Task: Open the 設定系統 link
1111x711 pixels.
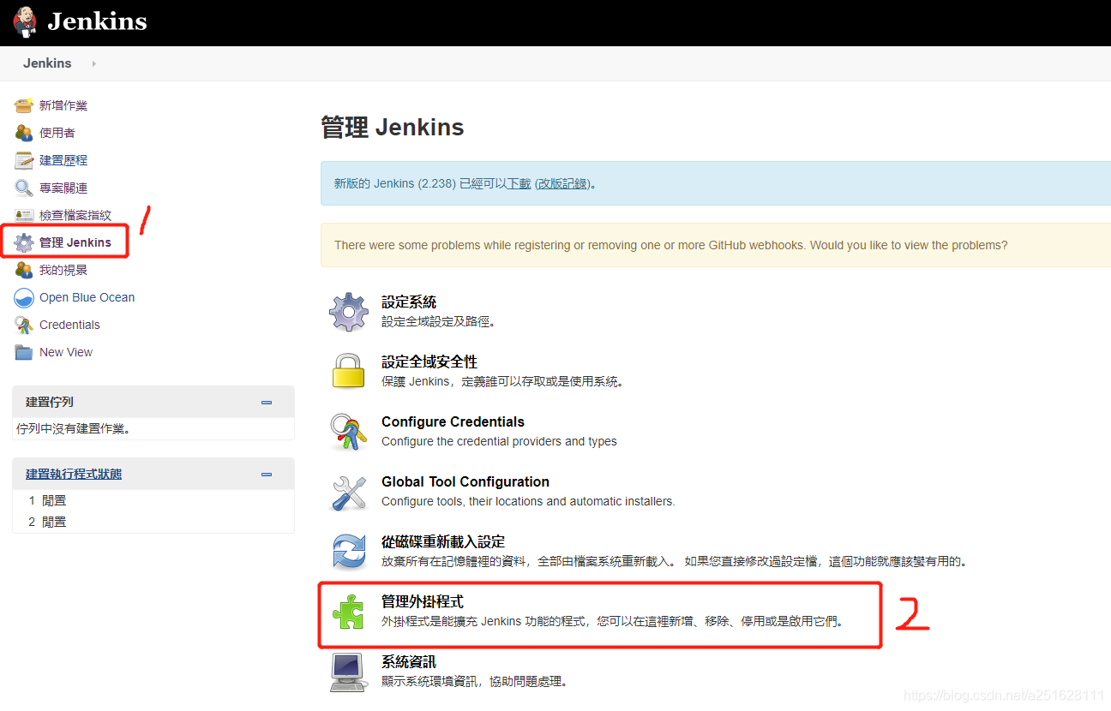Action: [409, 302]
